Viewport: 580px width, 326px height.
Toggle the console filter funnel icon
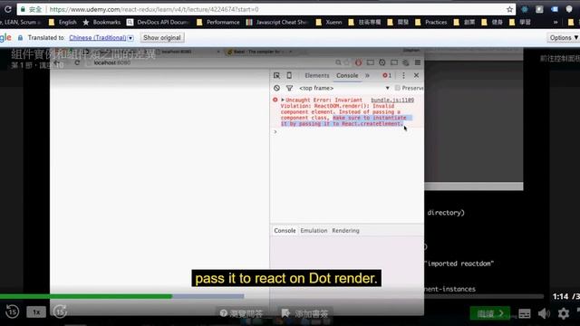point(289,88)
